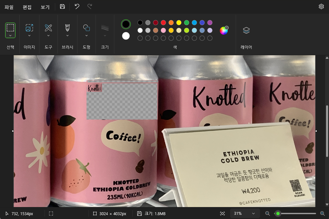Image resolution: width=329 pixels, height=219 pixels.
Task: Click the tools pencil icon
Action: (x=48, y=28)
